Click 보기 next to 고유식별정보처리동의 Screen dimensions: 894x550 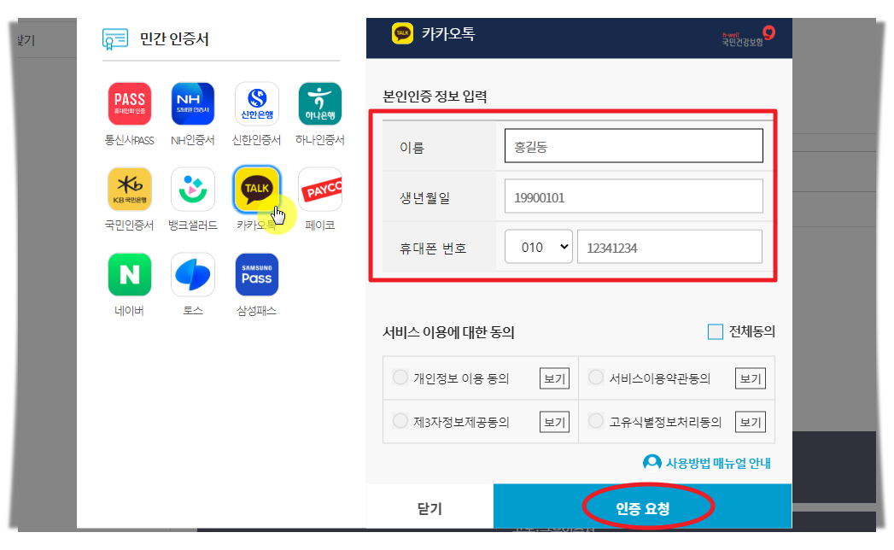751,422
